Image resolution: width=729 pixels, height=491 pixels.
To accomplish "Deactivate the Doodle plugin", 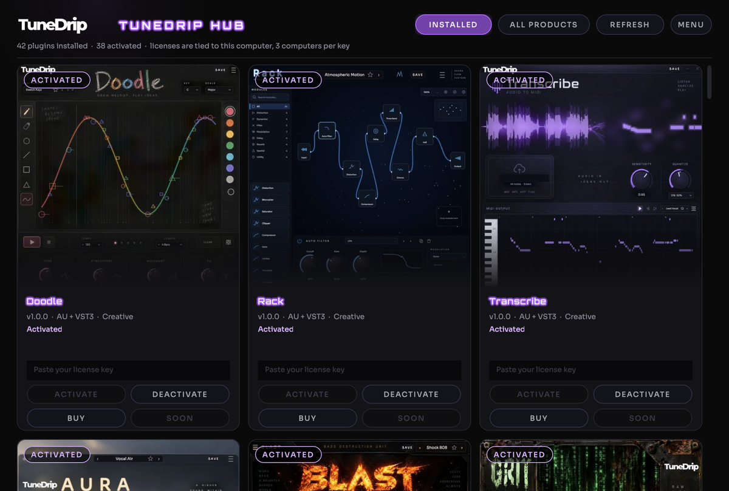I will point(180,394).
